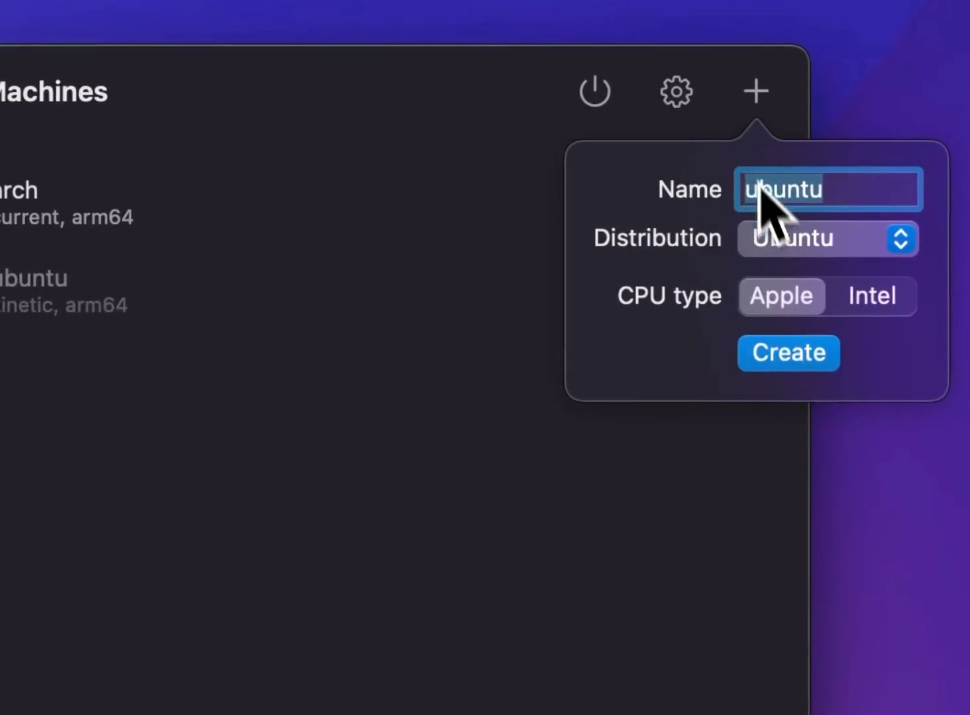The width and height of the screenshot is (970, 715).
Task: Open the Distribution dropdown showing Ubuntu
Action: [x=828, y=238]
